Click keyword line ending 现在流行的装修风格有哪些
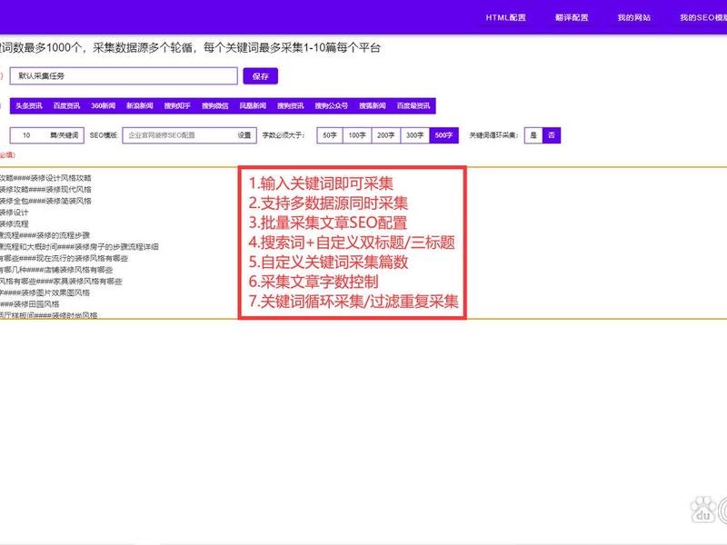This screenshot has width=727, height=545. 64,258
